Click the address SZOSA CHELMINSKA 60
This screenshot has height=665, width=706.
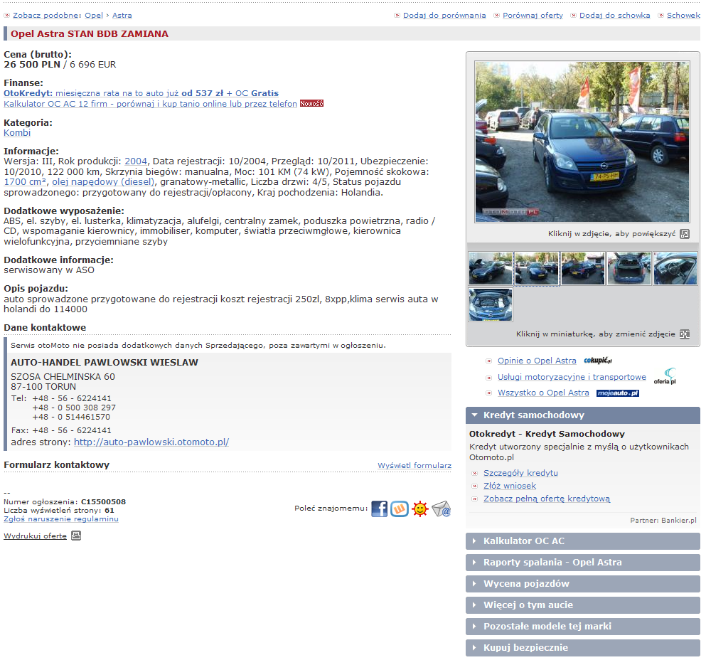[63, 377]
